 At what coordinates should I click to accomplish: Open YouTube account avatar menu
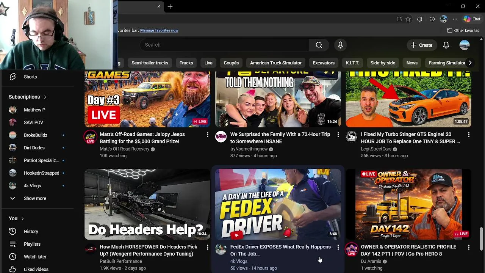click(x=465, y=45)
